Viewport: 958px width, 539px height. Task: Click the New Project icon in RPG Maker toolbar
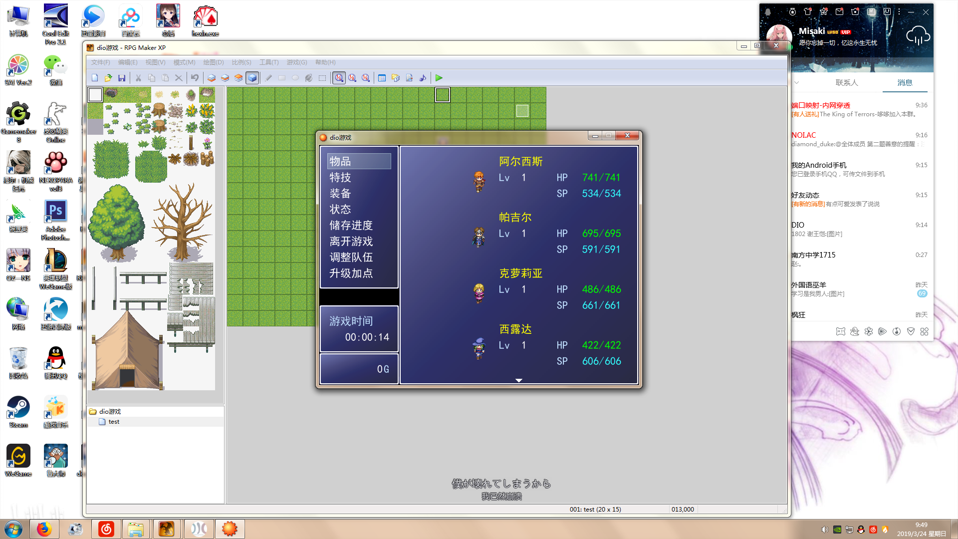pyautogui.click(x=95, y=78)
